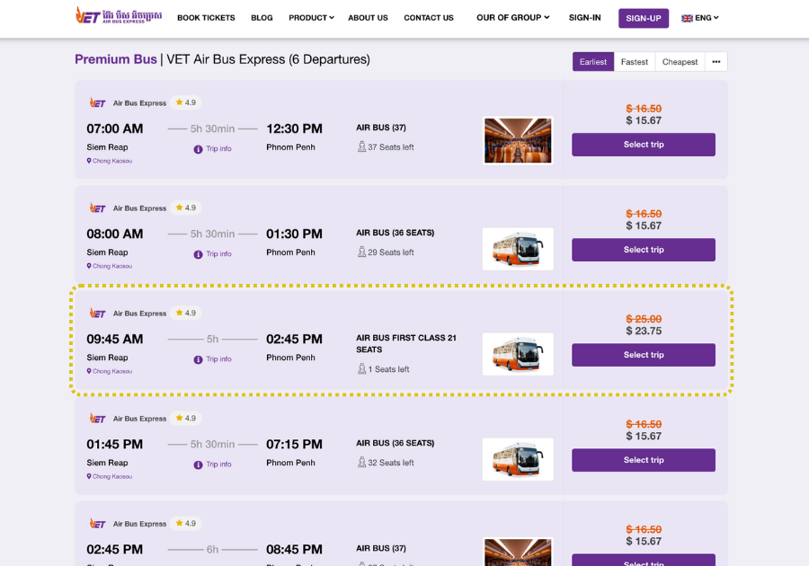Open more sorting options (three dots)
The width and height of the screenshot is (809, 566).
click(x=716, y=62)
